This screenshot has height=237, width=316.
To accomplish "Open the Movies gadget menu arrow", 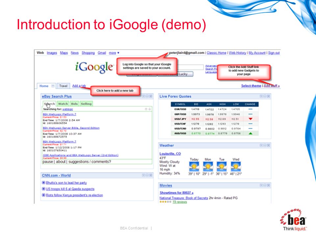I will pyautogui.click(x=261, y=185).
